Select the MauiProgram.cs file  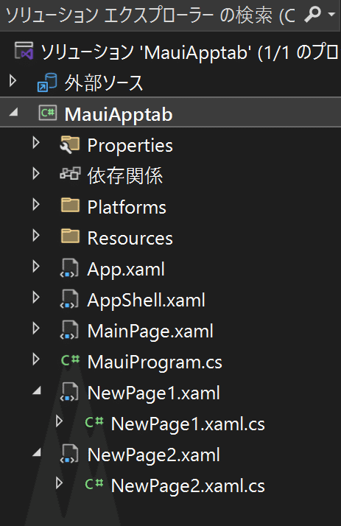[x=155, y=362]
